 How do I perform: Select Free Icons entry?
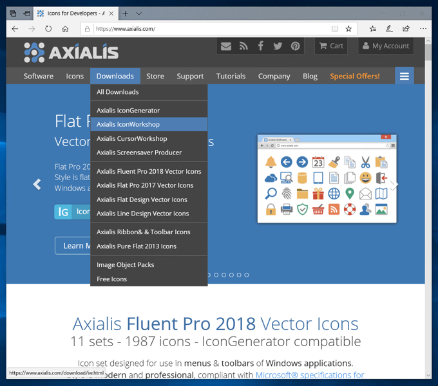point(149,279)
